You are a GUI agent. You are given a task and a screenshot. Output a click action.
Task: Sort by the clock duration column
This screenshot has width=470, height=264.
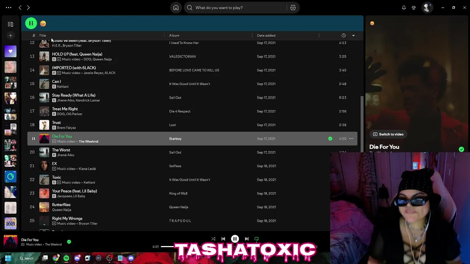coord(344,36)
